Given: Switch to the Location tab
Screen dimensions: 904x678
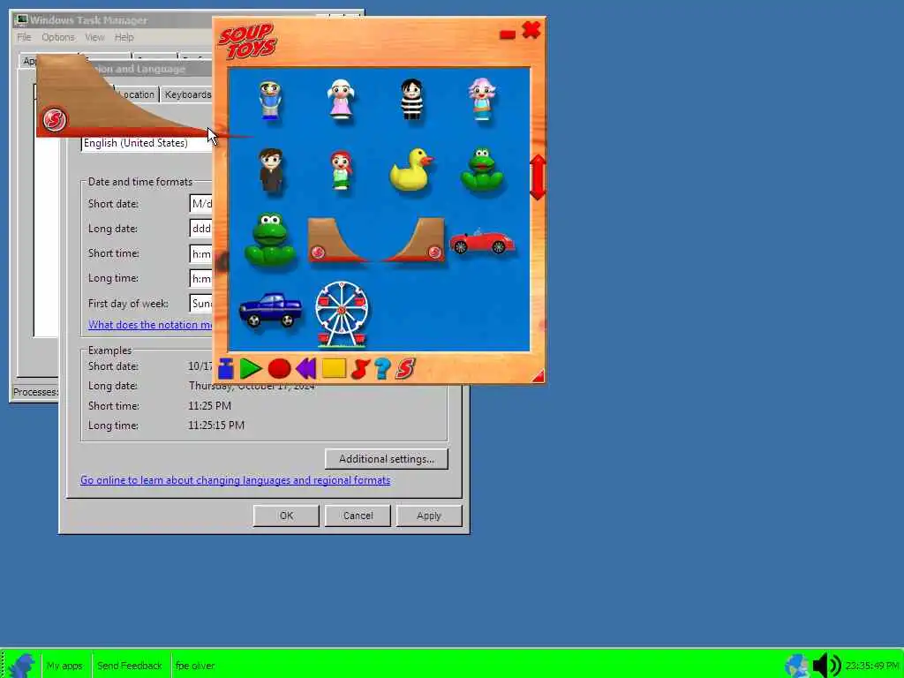Looking at the screenshot, I should pyautogui.click(x=136, y=94).
